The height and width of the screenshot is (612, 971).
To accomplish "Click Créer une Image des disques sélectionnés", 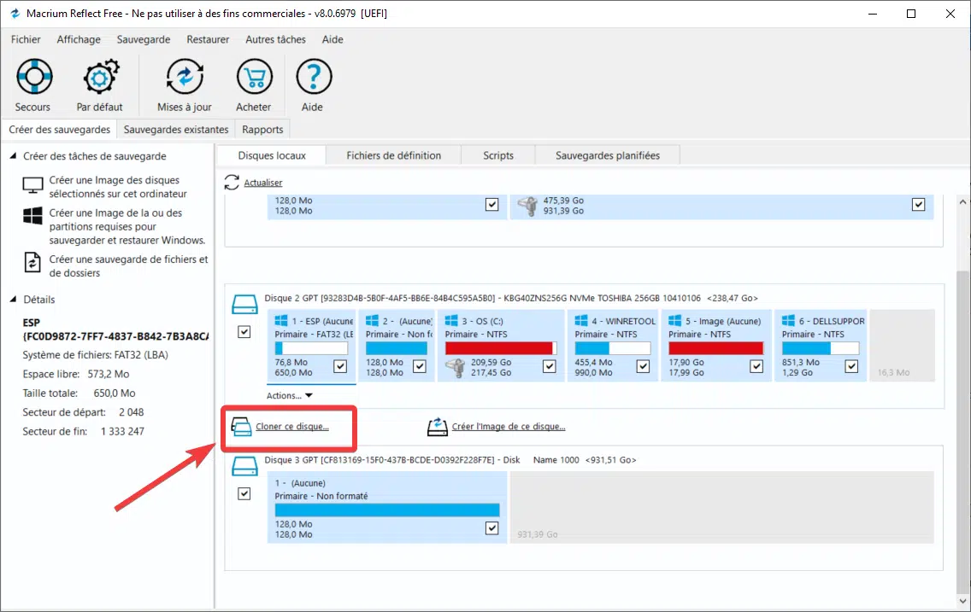I will coord(118,187).
